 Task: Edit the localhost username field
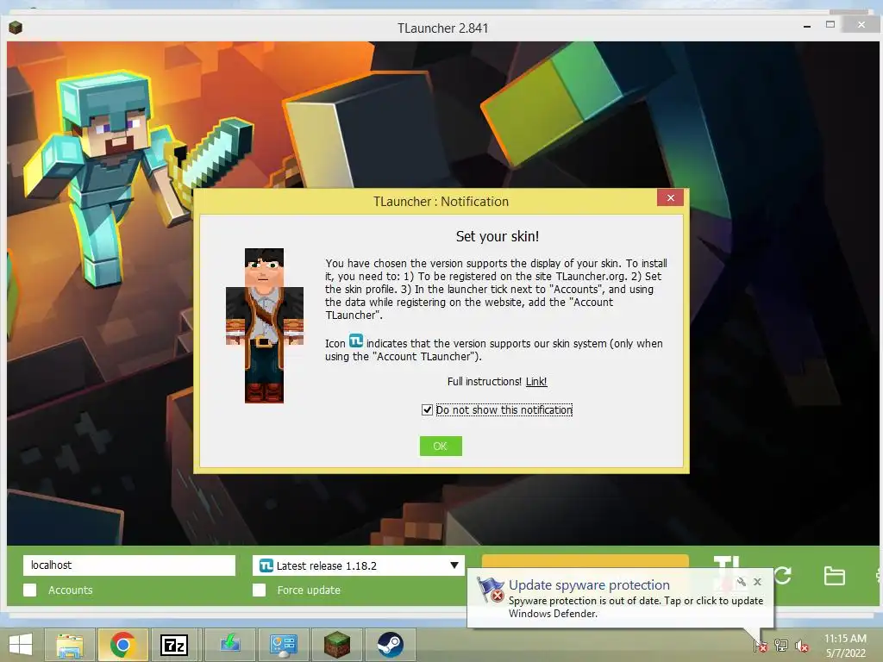click(x=129, y=565)
